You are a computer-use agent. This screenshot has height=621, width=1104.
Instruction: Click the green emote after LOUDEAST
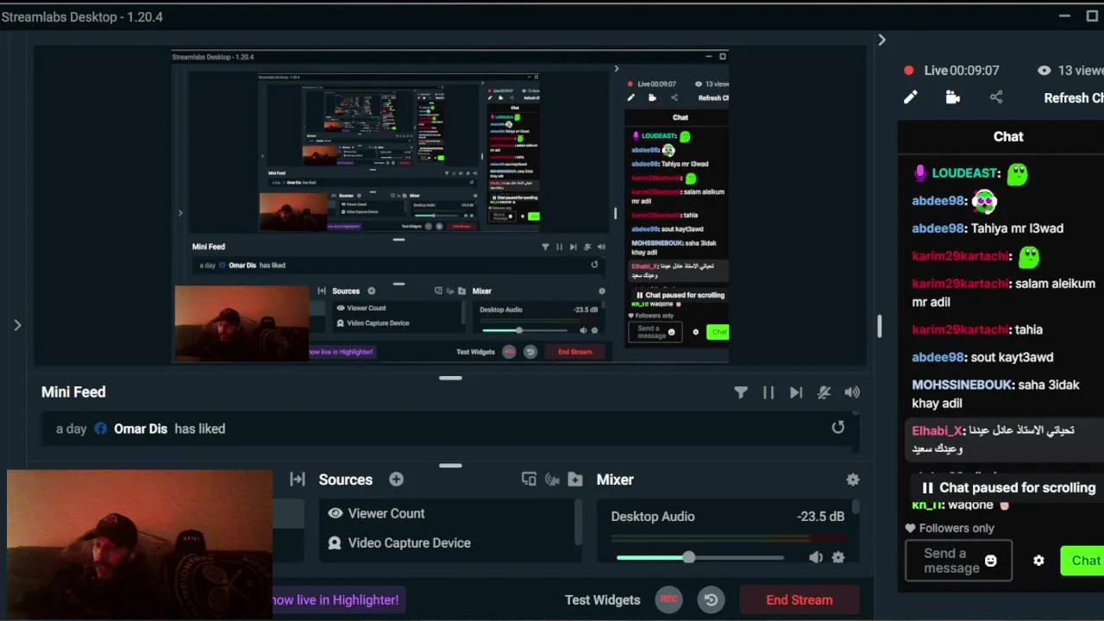pyautogui.click(x=1018, y=174)
